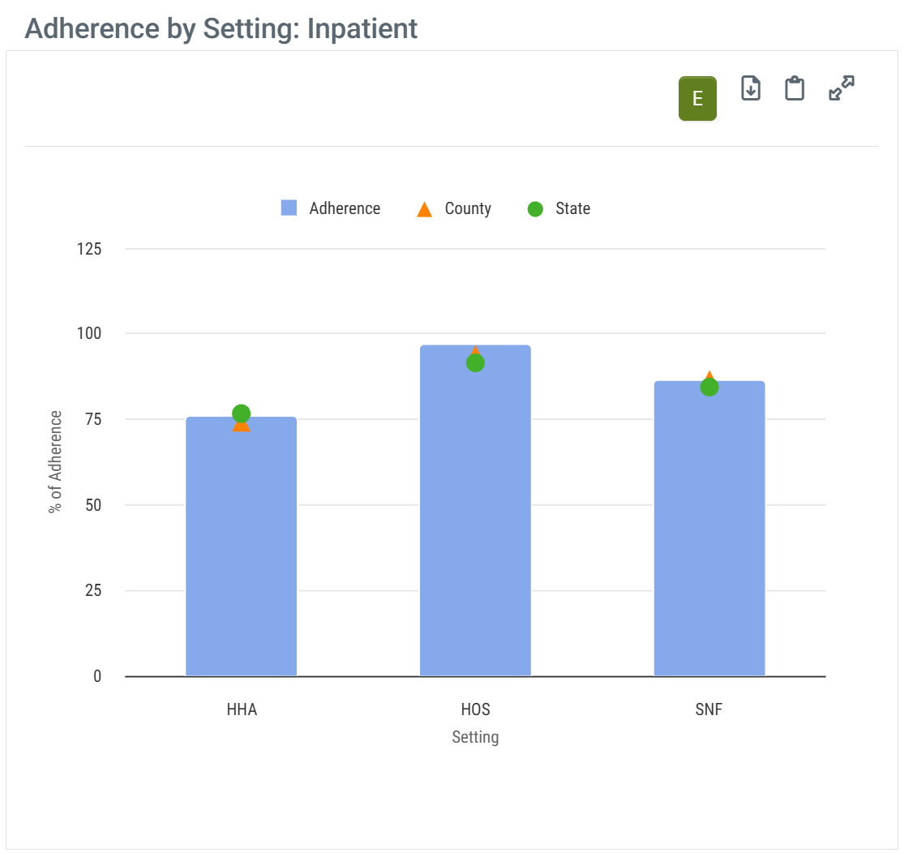
Task: Click the green State circle in legend
Action: tap(535, 209)
